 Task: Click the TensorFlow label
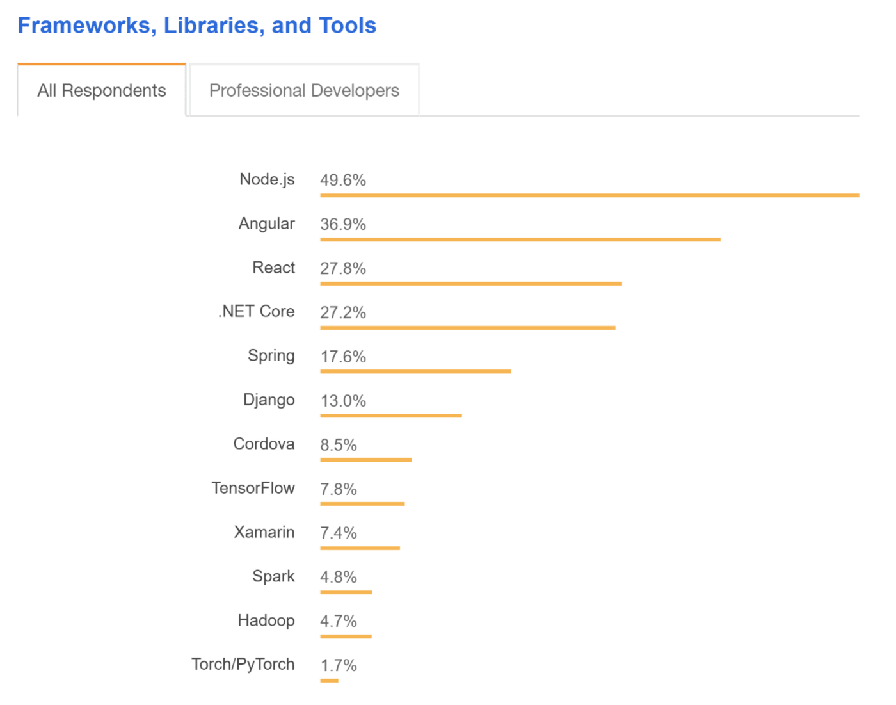(x=253, y=488)
